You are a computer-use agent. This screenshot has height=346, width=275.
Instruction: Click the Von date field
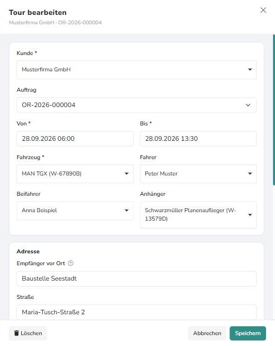tap(75, 139)
